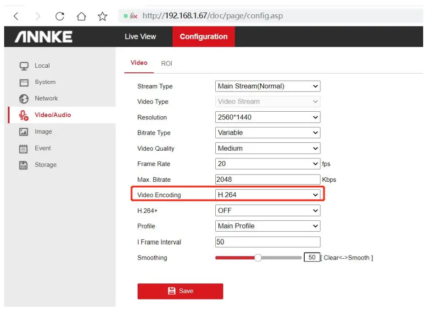Click the Smoothing value box

312,257
